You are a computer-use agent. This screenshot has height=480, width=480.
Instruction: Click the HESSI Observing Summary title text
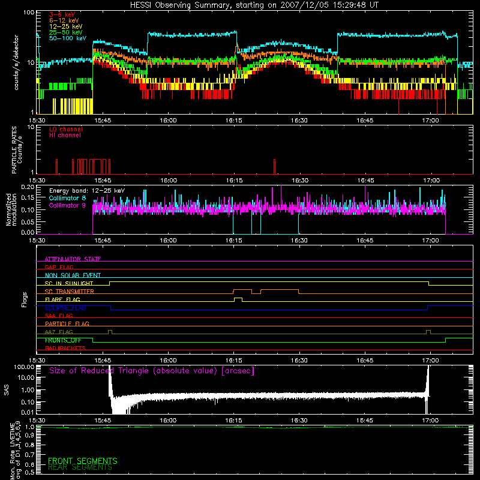point(254,5)
